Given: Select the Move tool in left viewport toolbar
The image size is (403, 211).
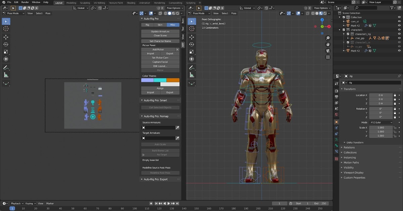Looking at the screenshot, I should click(x=6, y=37).
